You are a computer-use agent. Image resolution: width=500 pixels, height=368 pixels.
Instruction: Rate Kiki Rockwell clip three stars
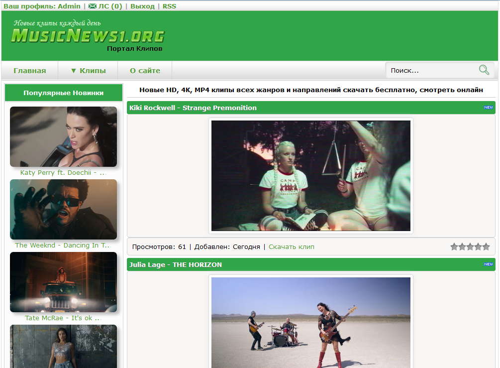(x=470, y=246)
